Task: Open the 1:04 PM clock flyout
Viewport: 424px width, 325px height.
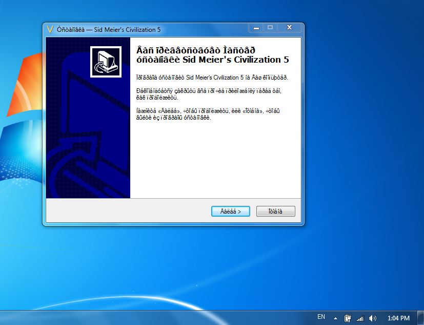Action: point(398,318)
